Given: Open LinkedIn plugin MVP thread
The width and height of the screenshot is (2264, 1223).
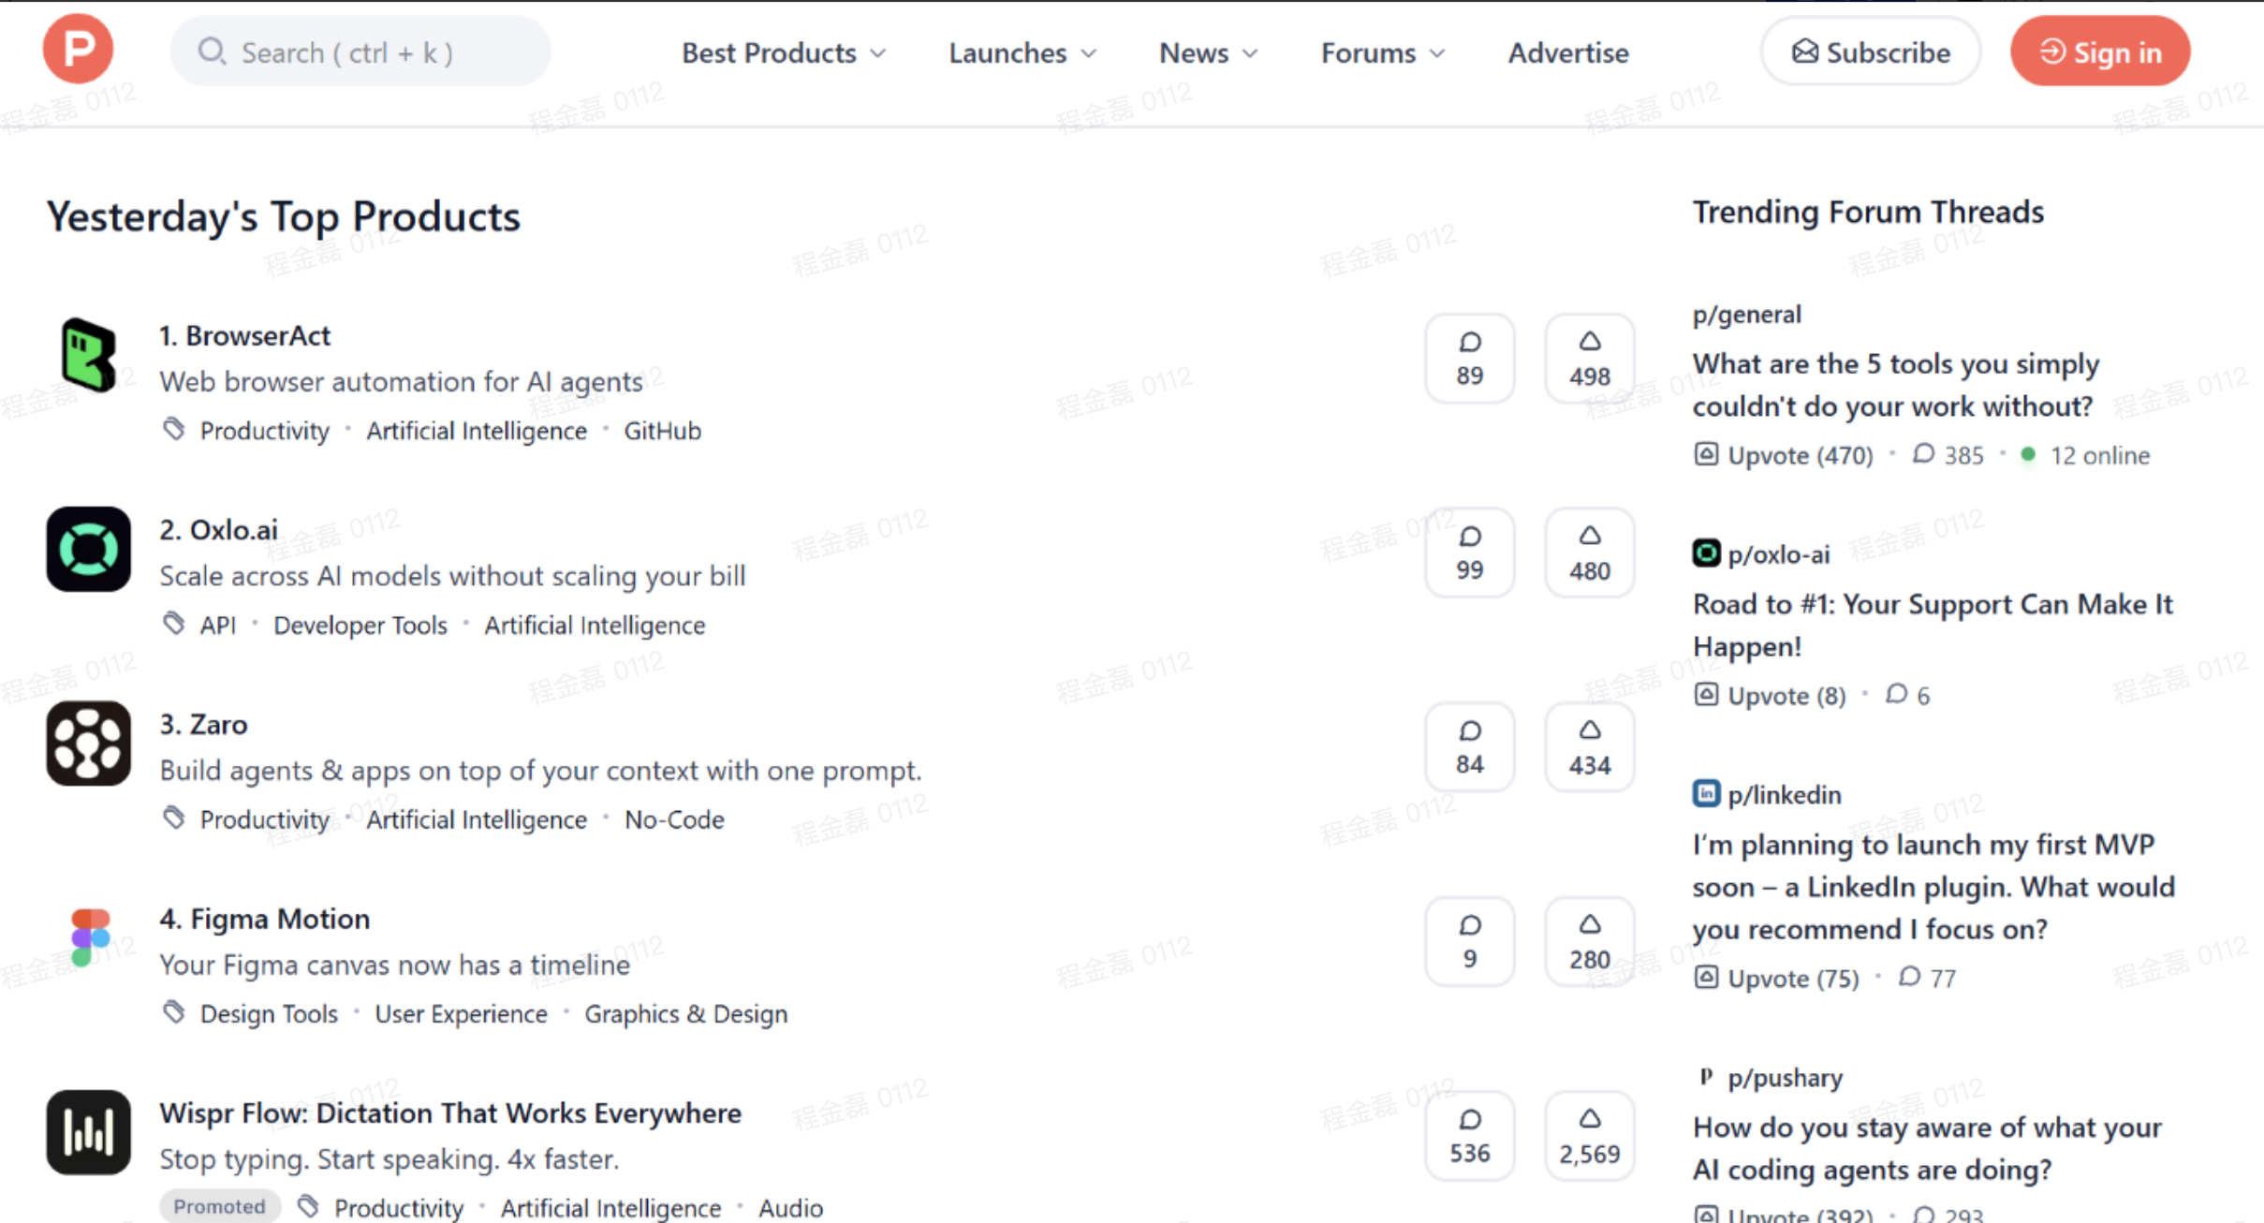Looking at the screenshot, I should [1933, 887].
